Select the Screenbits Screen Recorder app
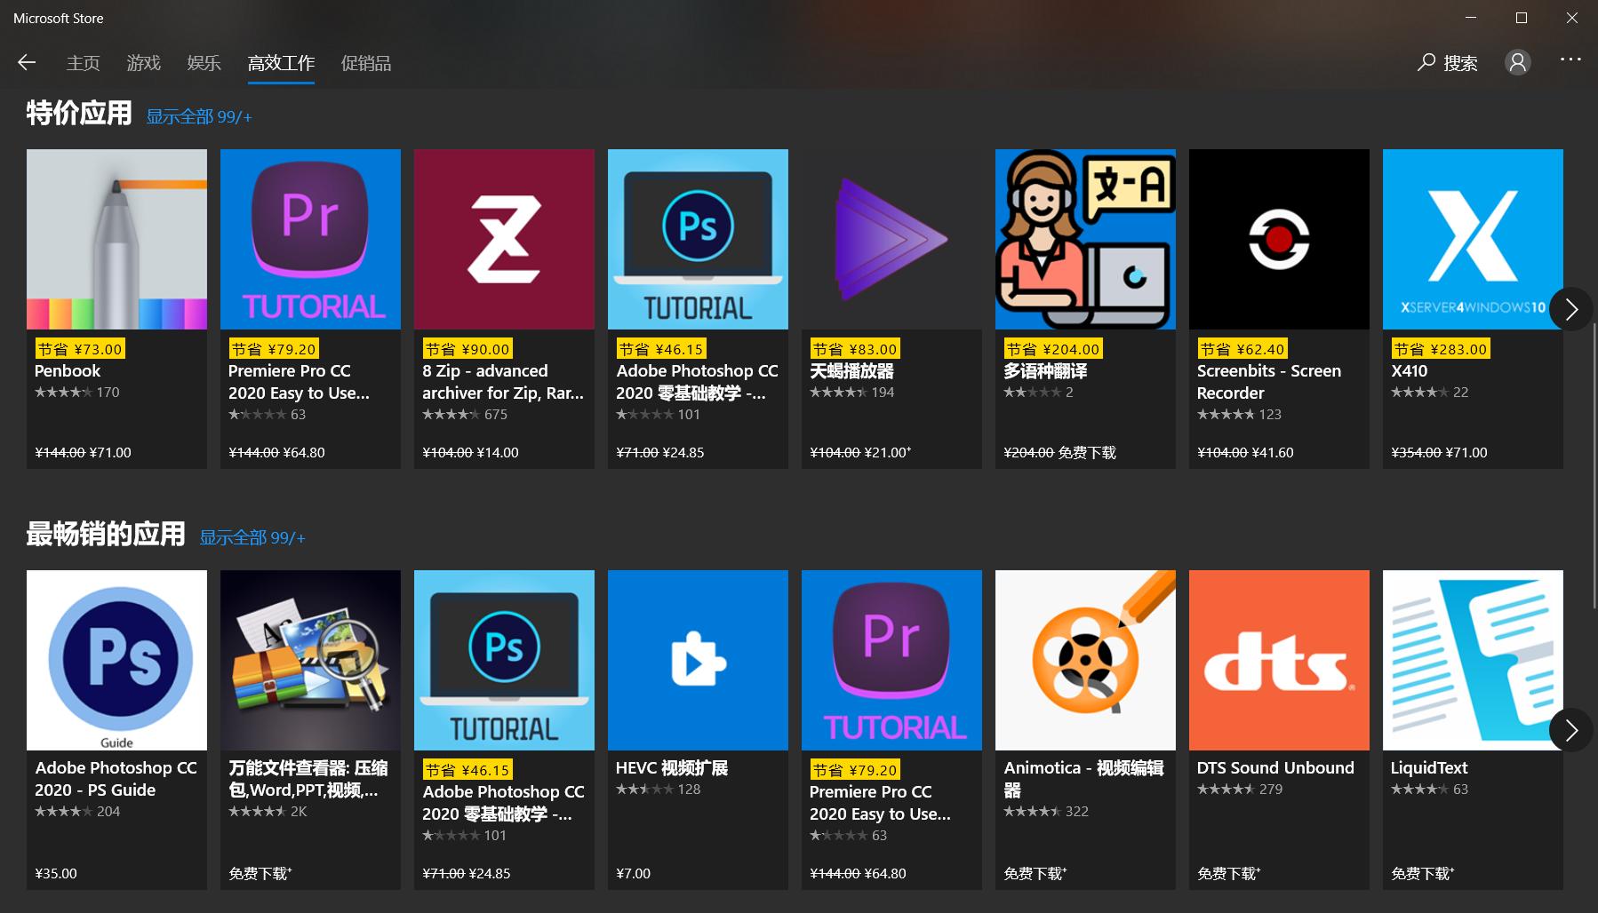This screenshot has width=1598, height=913. pos(1279,239)
